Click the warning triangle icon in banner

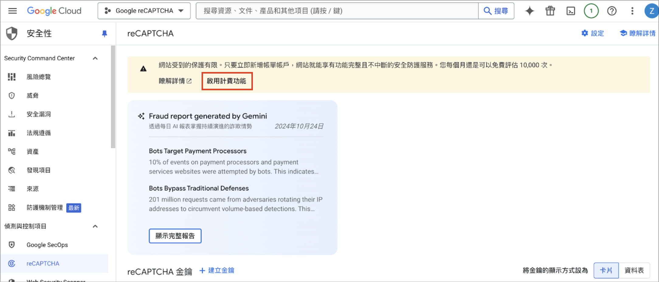(x=143, y=69)
